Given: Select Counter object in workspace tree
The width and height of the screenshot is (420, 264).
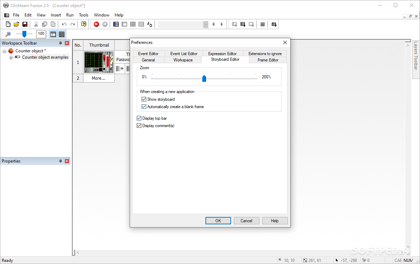Looking at the screenshot, I should coord(31,51).
